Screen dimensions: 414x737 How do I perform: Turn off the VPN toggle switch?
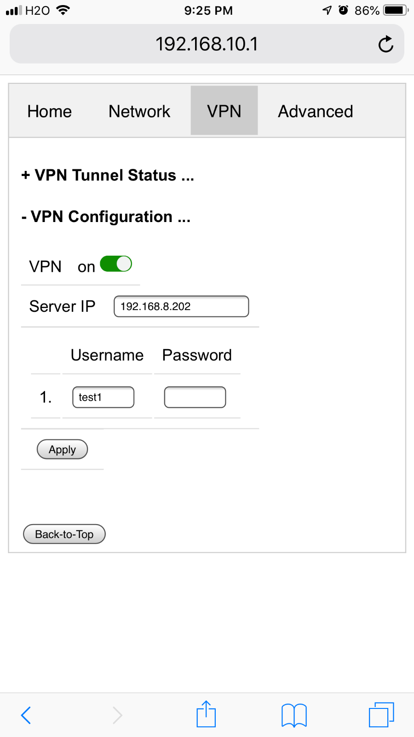point(116,264)
